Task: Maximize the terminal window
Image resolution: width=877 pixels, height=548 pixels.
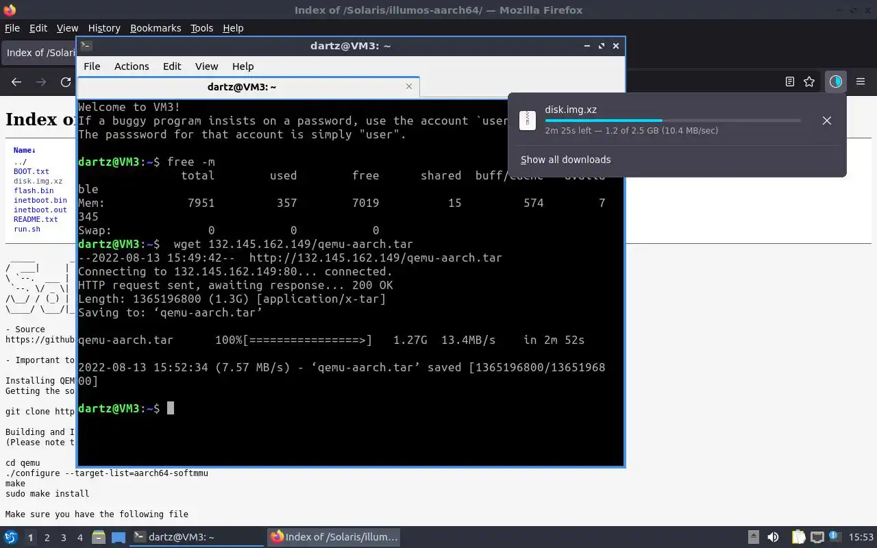Action: click(601, 46)
